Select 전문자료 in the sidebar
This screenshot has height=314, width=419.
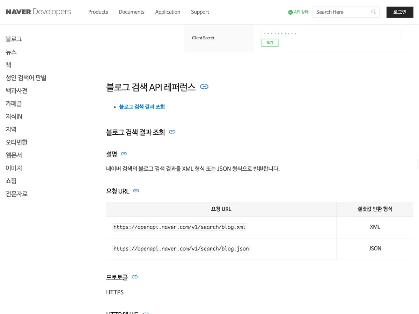click(x=17, y=194)
